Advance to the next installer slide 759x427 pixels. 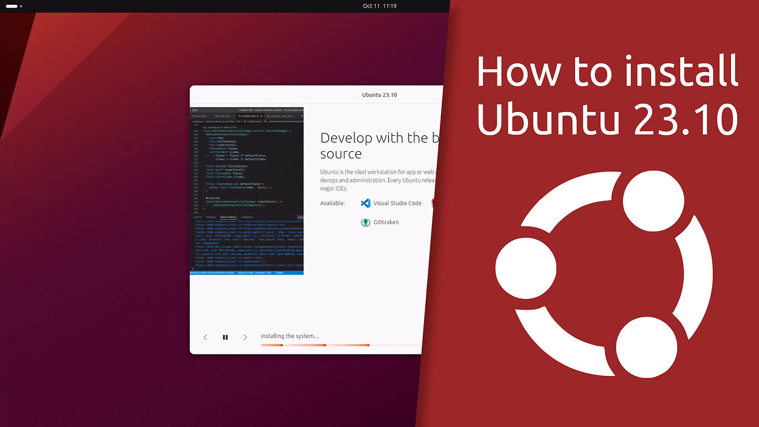tap(245, 337)
